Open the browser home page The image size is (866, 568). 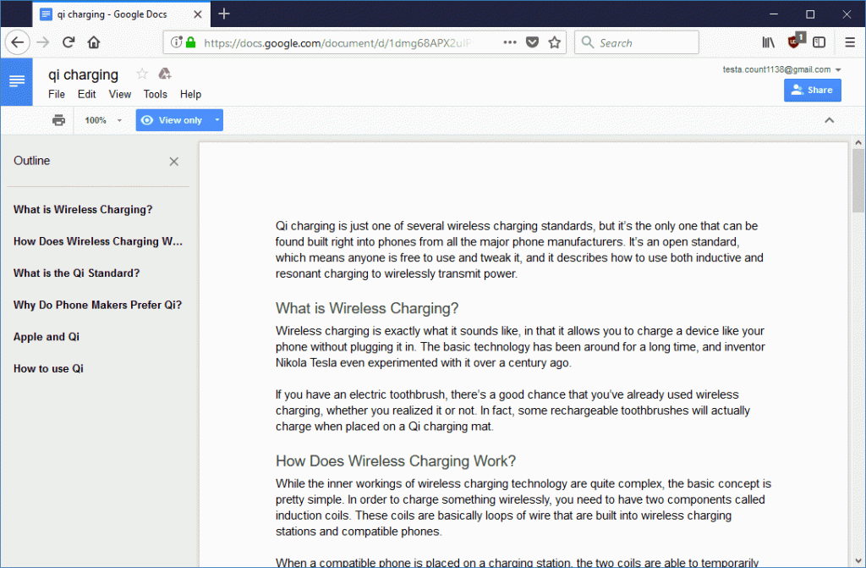(94, 42)
